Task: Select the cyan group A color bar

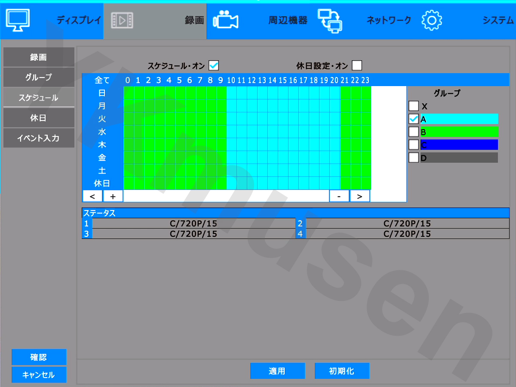Action: point(459,119)
